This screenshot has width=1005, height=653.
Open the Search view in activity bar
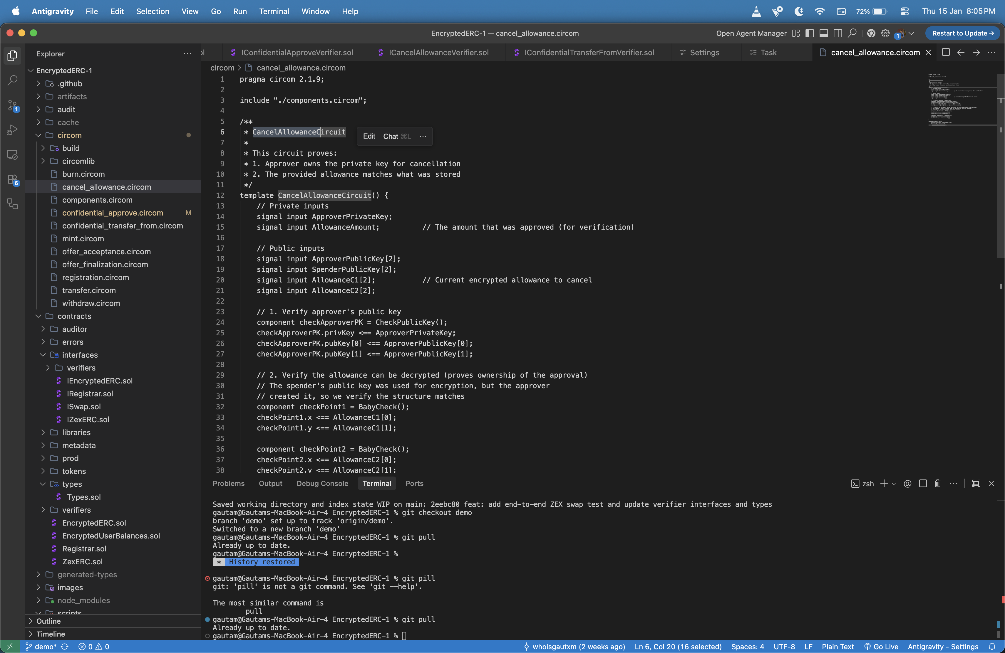tap(12, 80)
